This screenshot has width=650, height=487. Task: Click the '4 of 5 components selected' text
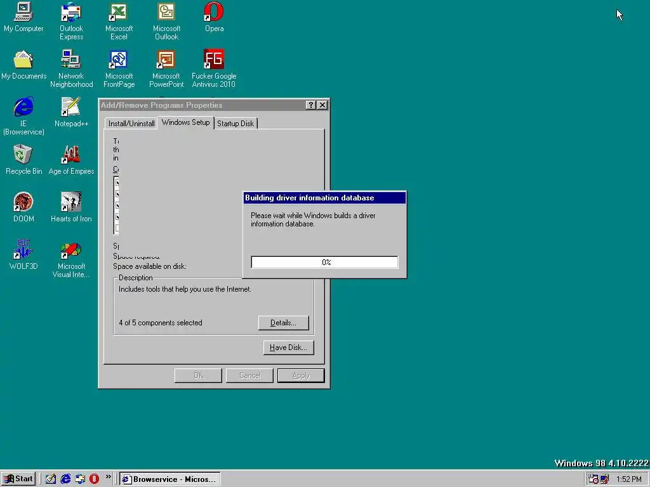coord(161,323)
